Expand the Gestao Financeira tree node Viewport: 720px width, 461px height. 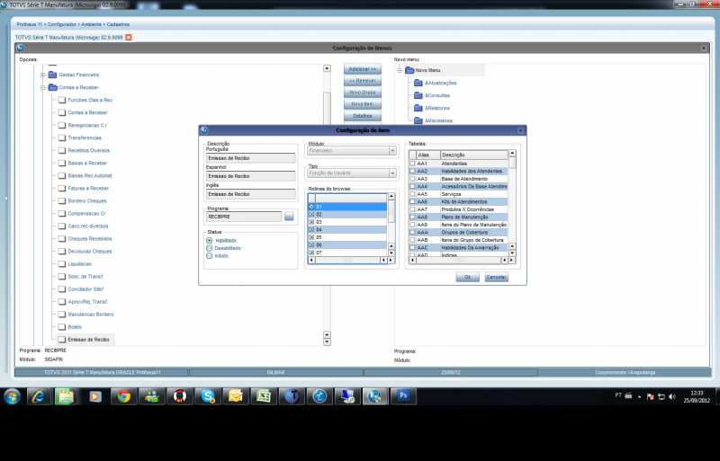[x=42, y=75]
